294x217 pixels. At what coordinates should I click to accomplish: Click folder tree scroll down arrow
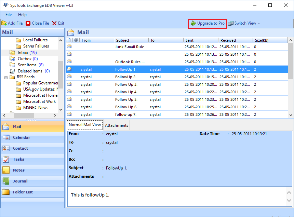coord(61,110)
